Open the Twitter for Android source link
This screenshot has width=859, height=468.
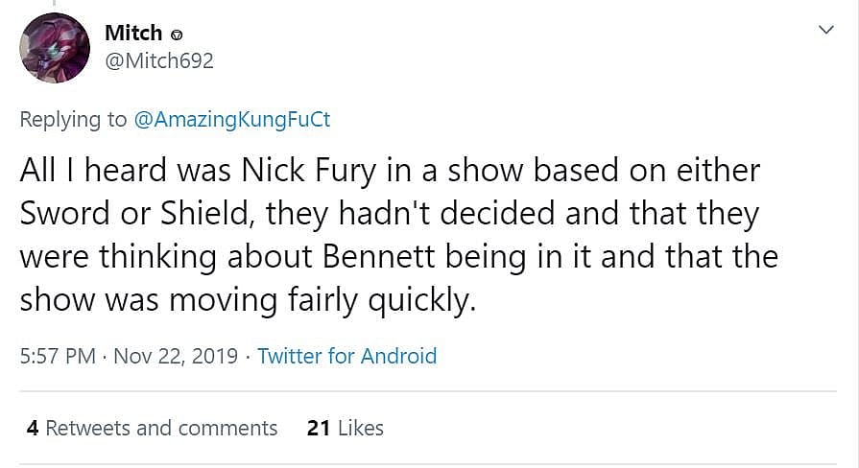[x=346, y=357]
